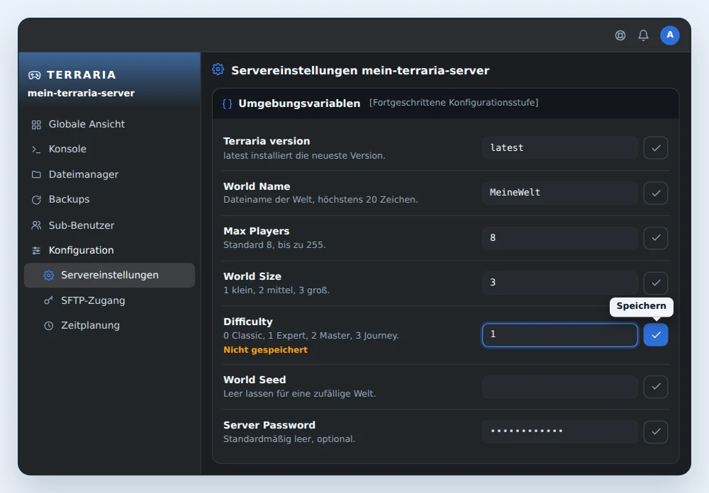Screen dimensions: 709x493
Task: Collapse the Konfiguration section
Action: tap(109, 250)
